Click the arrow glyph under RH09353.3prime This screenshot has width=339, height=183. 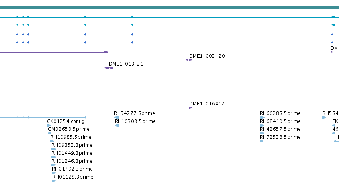(54, 149)
